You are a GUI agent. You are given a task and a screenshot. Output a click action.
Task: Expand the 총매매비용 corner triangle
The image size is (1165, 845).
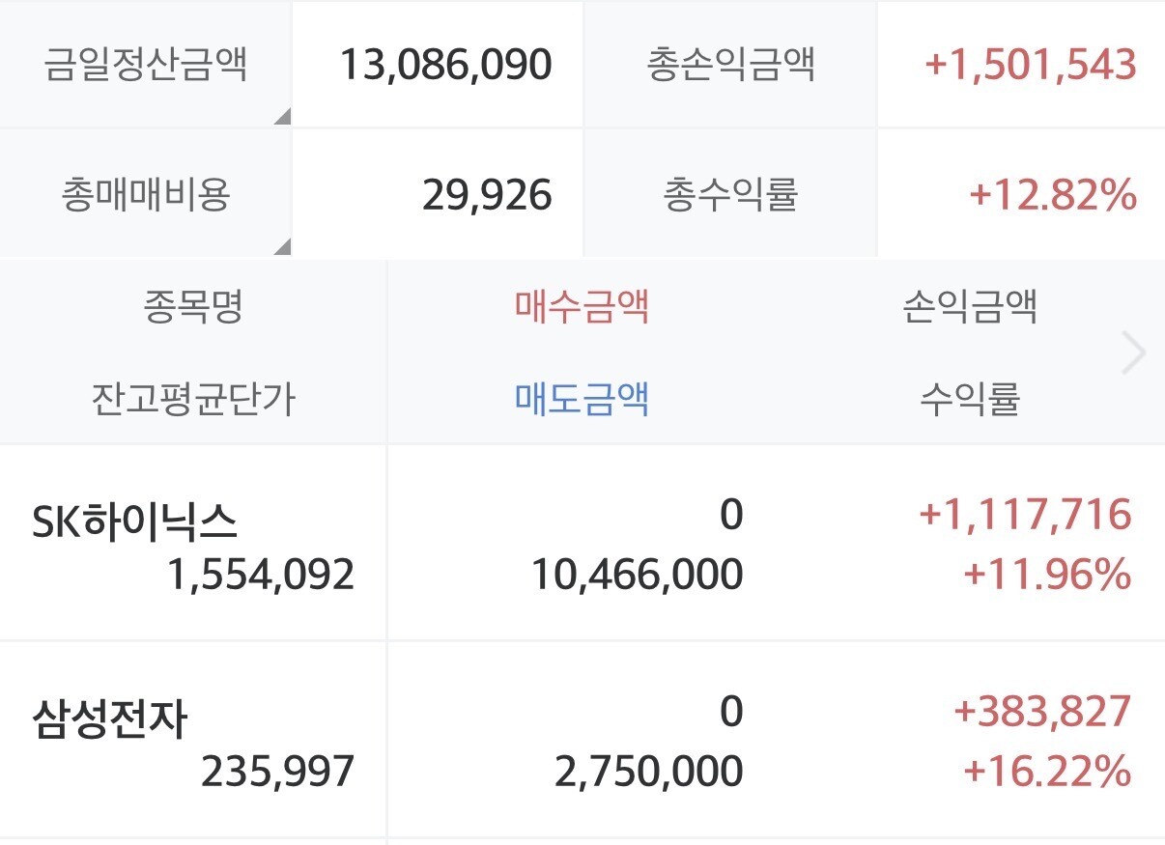click(x=282, y=246)
